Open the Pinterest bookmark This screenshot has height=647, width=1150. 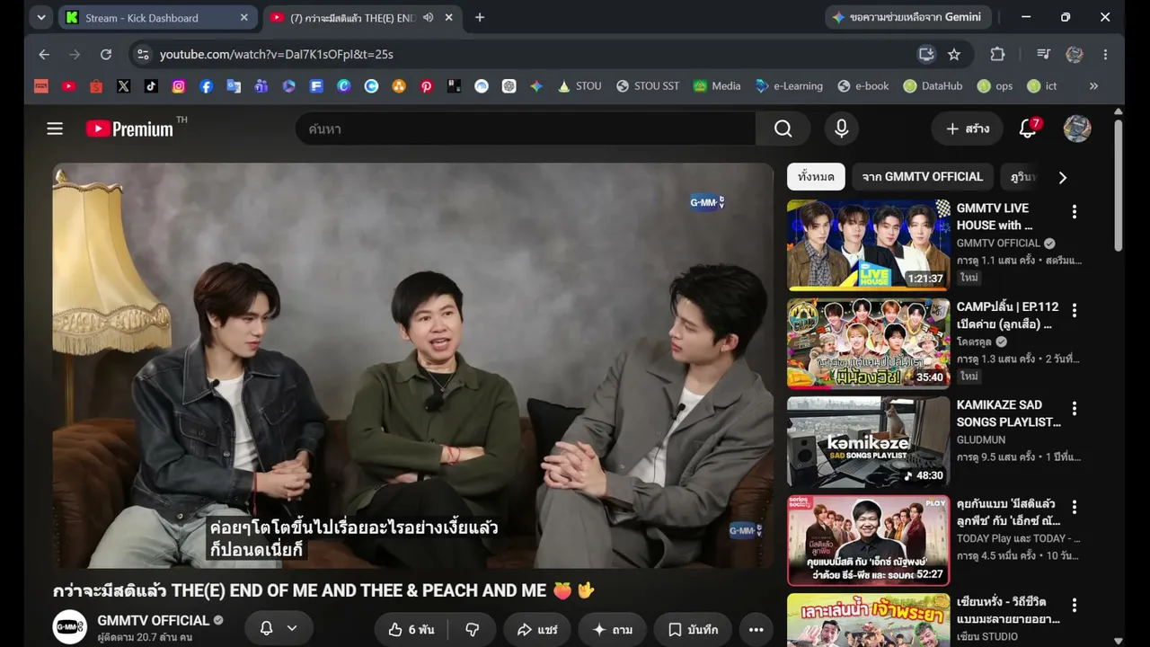point(426,86)
